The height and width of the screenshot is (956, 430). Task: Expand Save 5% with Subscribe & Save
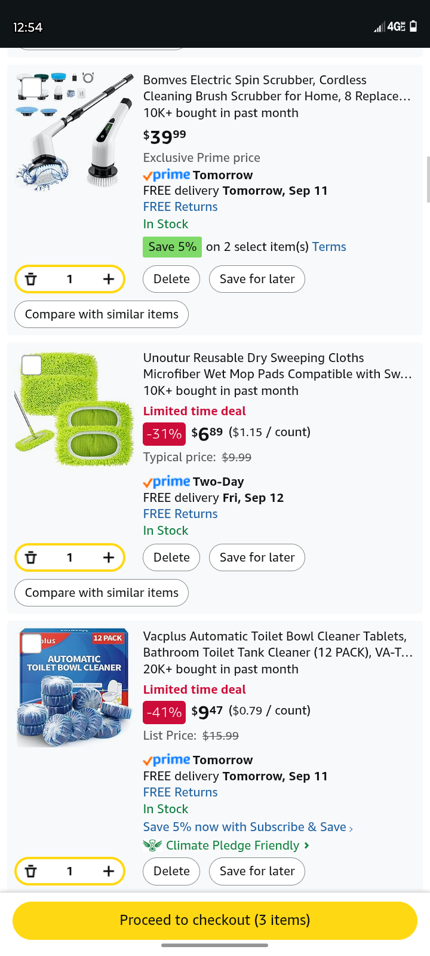point(247,827)
